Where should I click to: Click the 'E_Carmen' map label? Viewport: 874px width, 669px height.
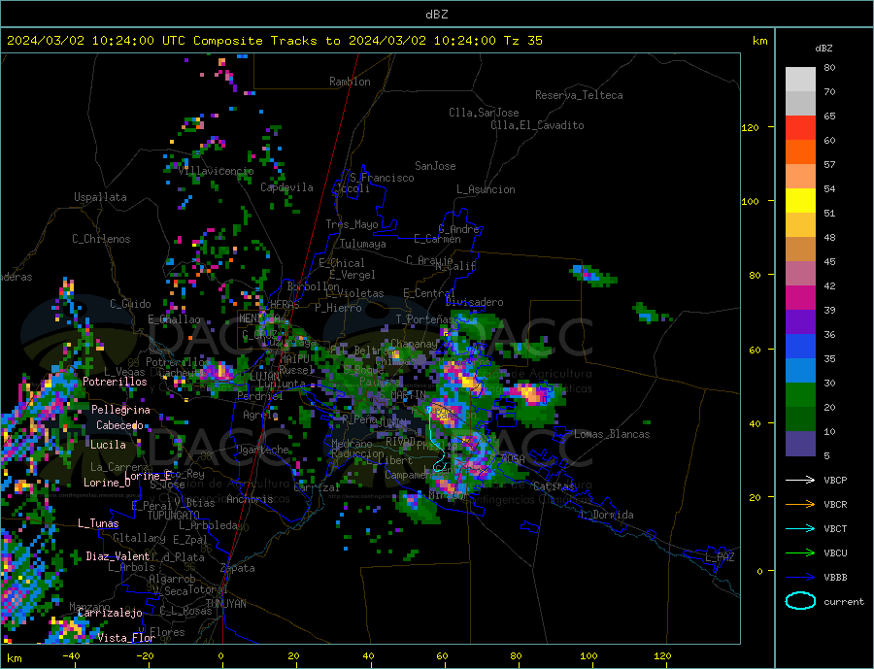coord(437,239)
